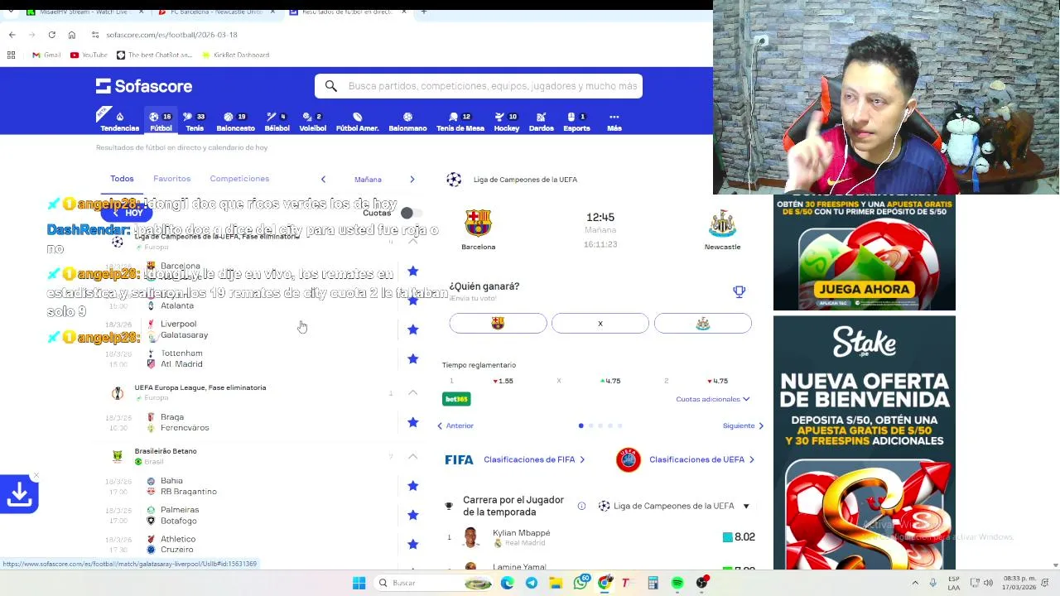Switch to the Favoritos tab
Viewport: 1060px width, 596px height.
pos(171,179)
